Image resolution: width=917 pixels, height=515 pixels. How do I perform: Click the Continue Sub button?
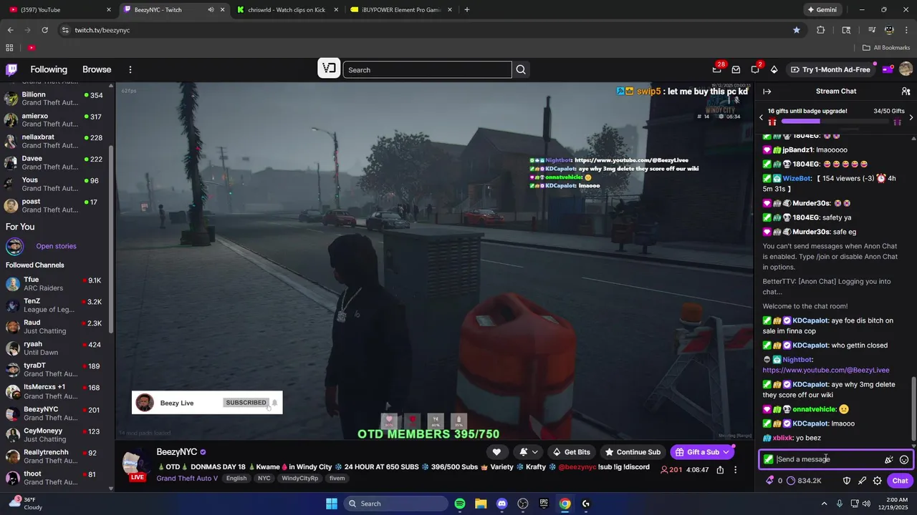tap(633, 452)
